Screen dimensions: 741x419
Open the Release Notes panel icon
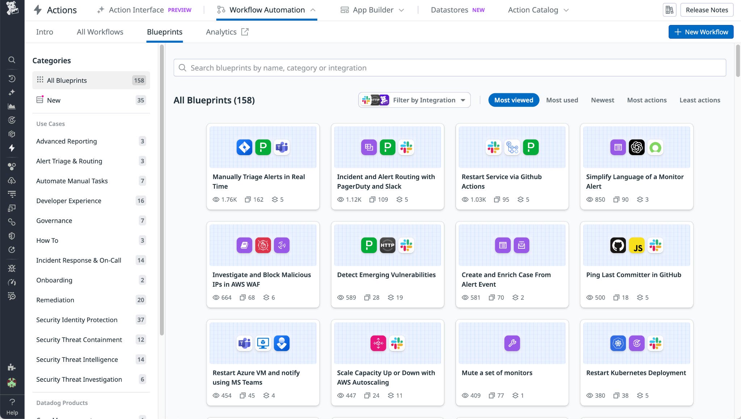[x=669, y=10]
